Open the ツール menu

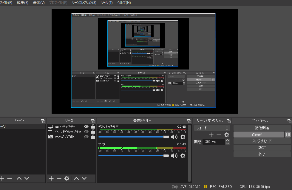tap(107, 3)
